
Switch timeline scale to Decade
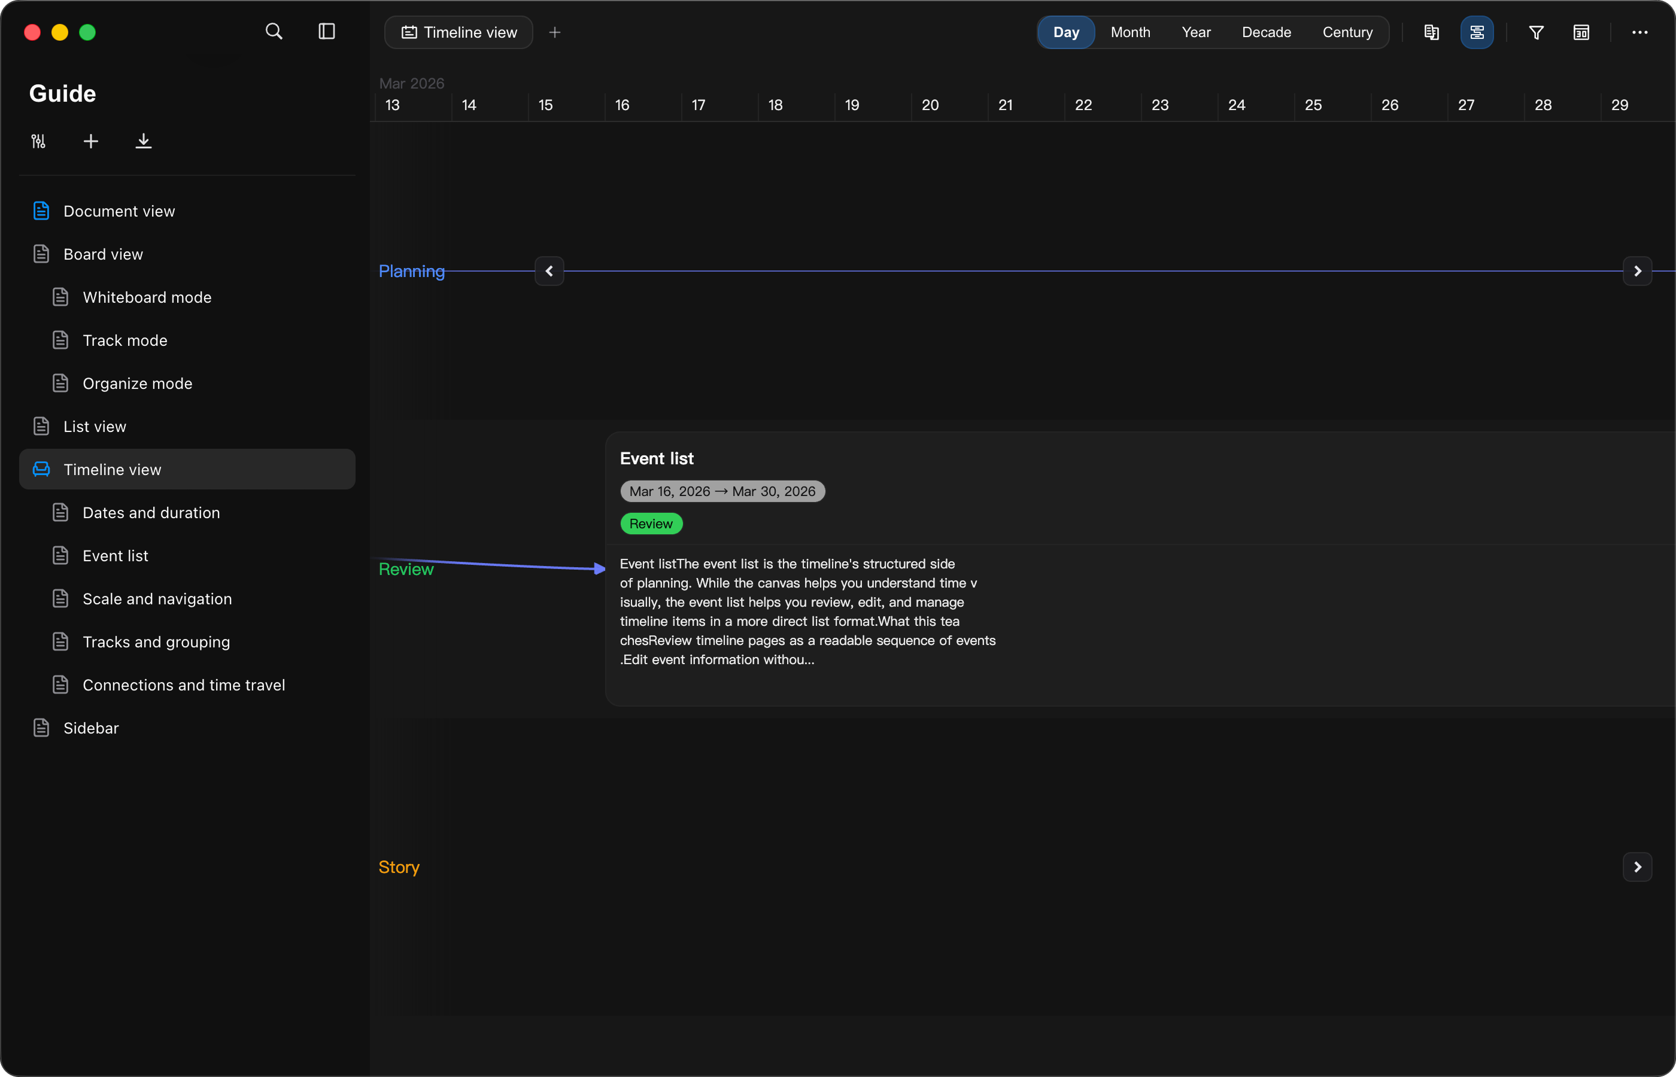(1266, 32)
